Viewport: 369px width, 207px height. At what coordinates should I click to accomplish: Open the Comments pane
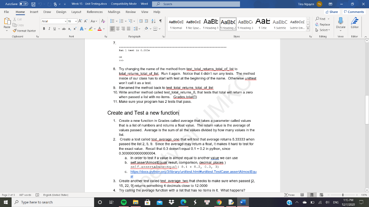[x=354, y=12]
